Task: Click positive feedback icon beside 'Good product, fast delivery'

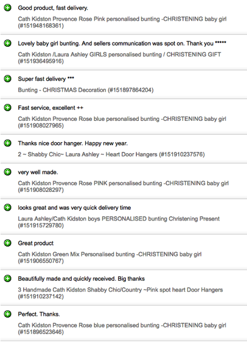Action: (8, 8)
